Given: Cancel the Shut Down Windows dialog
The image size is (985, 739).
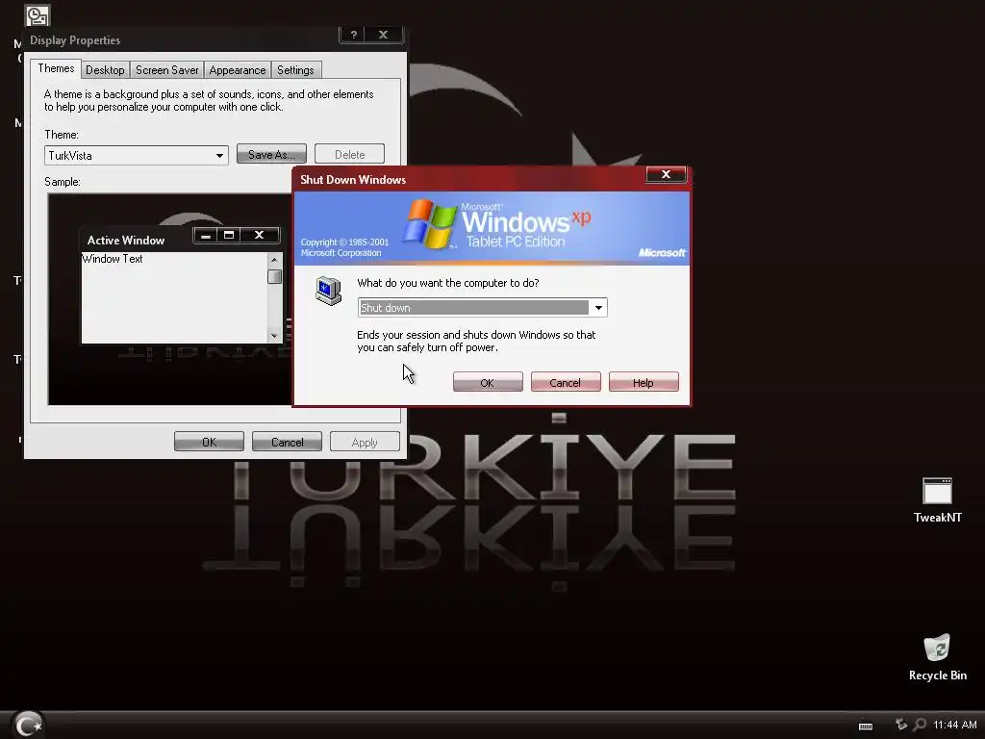Looking at the screenshot, I should 566,382.
